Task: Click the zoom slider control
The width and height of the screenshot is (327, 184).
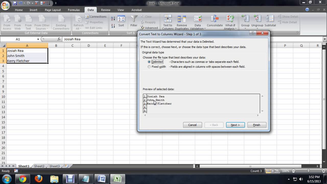Action: (x=308, y=171)
